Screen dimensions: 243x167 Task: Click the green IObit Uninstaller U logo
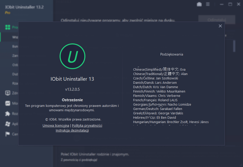72,56
